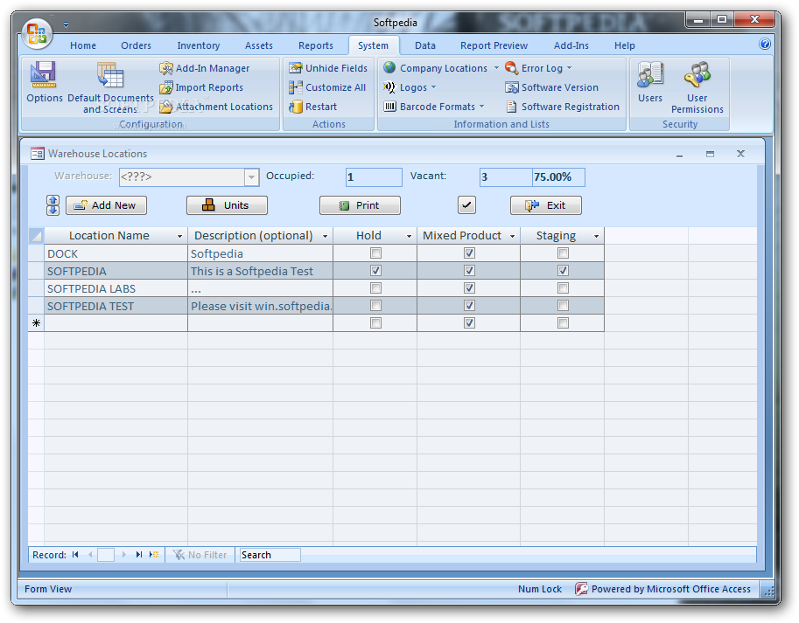
Task: Click the up/down sort arrows icon
Action: click(53, 205)
